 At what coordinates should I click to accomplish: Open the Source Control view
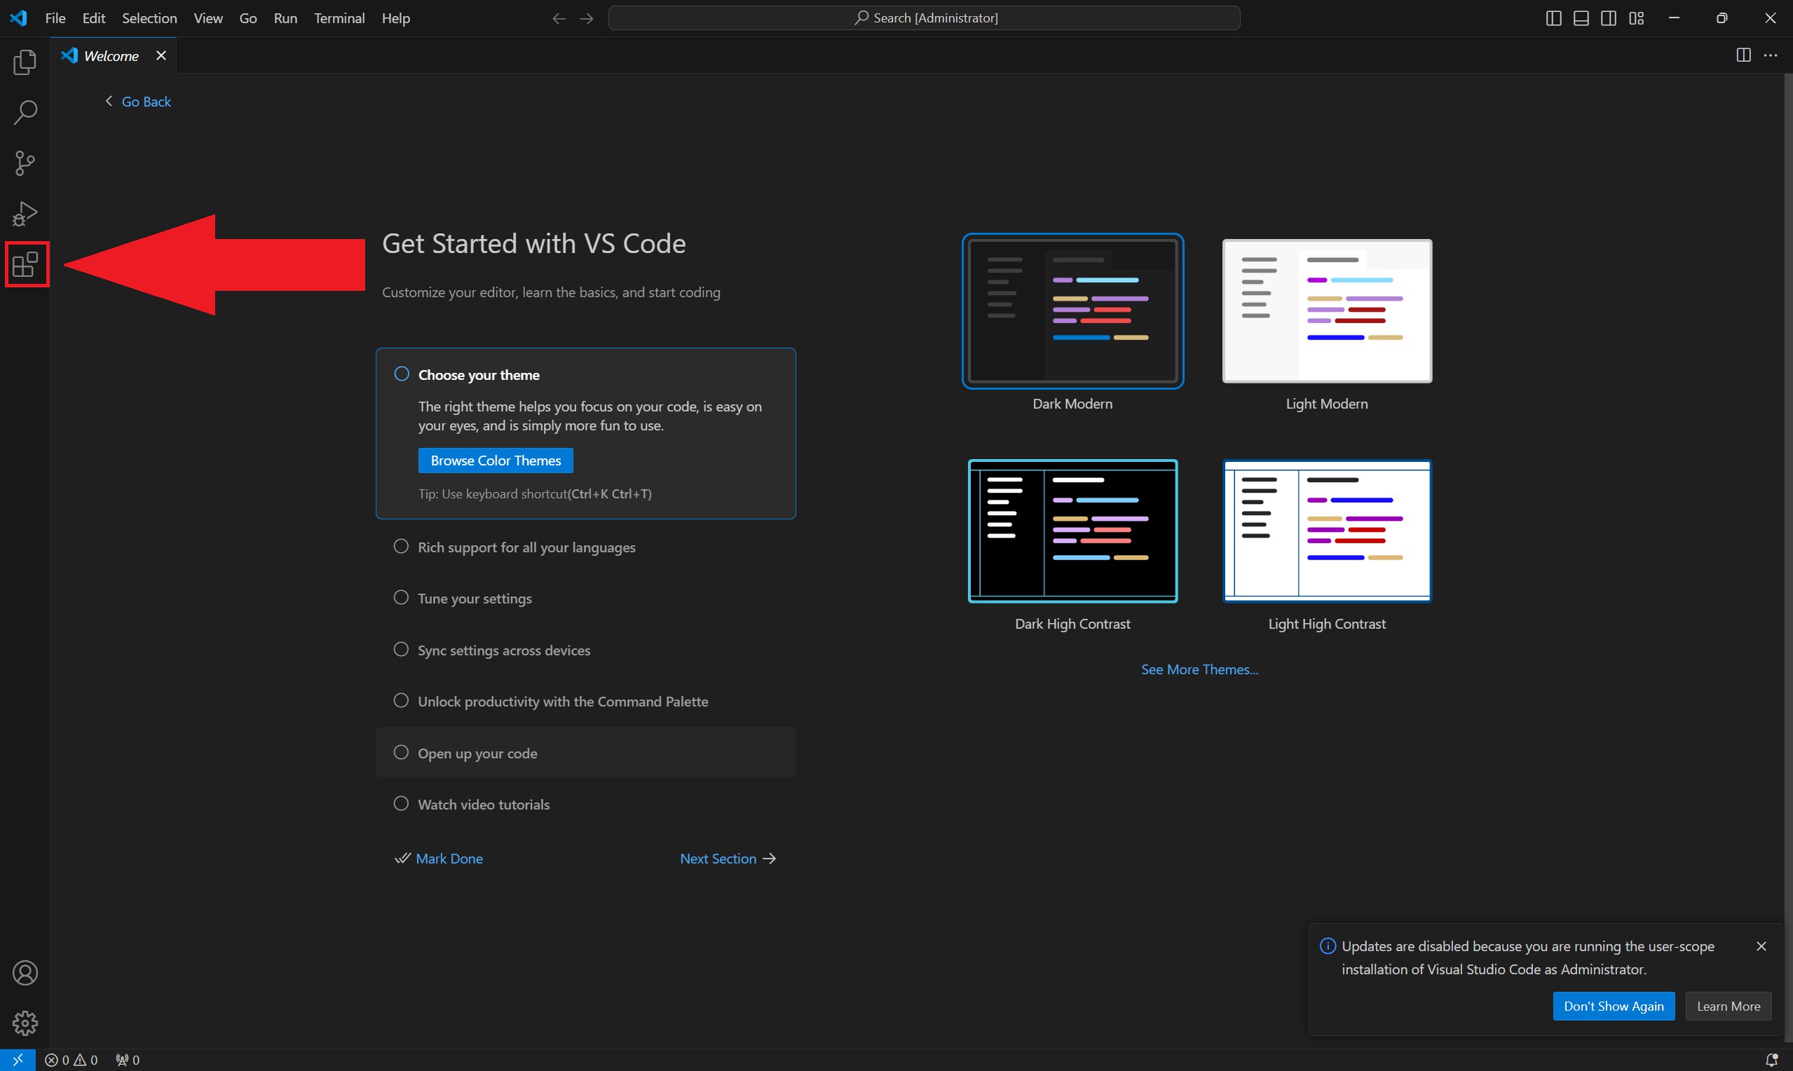[25, 163]
